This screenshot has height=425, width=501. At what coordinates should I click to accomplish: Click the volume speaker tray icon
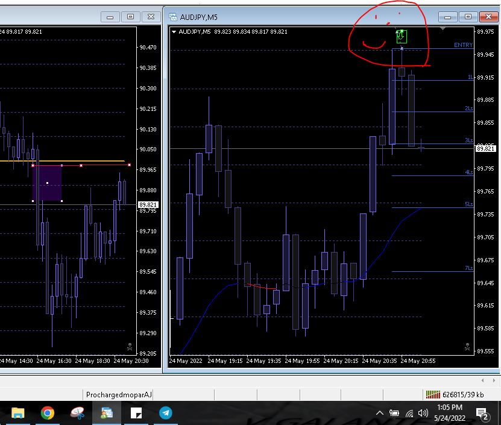(423, 413)
